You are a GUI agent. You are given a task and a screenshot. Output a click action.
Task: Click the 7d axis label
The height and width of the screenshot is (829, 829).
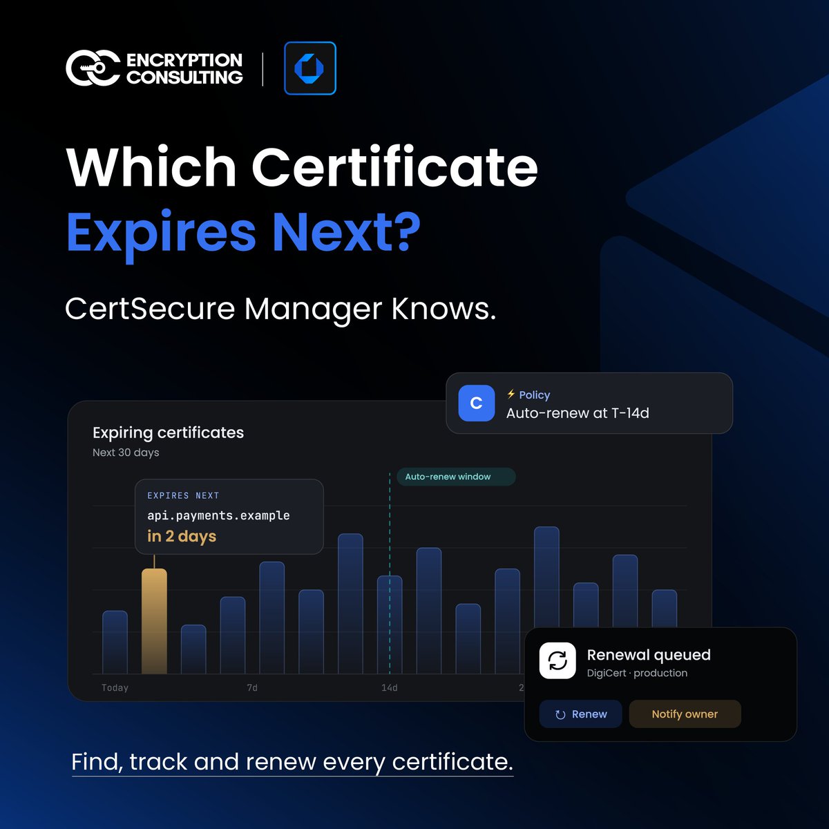click(252, 688)
